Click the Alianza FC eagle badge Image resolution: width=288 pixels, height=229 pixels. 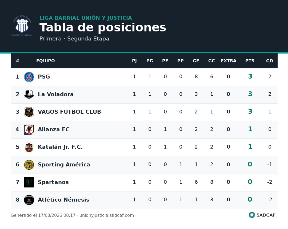pyautogui.click(x=29, y=130)
